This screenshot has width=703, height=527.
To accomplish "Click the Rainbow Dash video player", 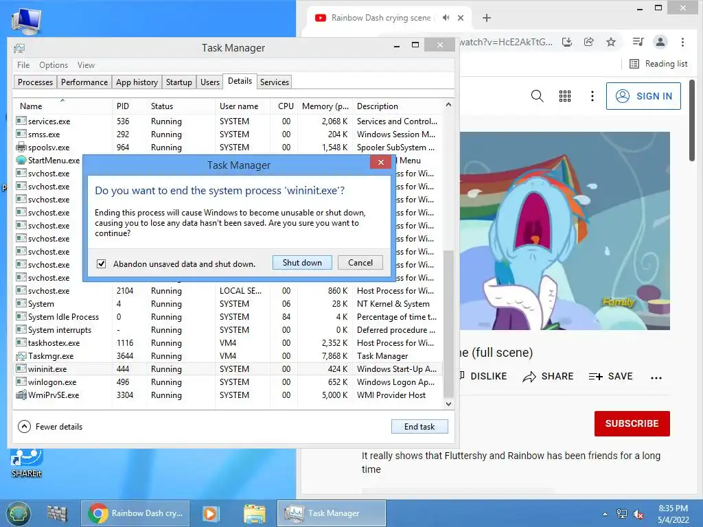I will click(x=565, y=231).
